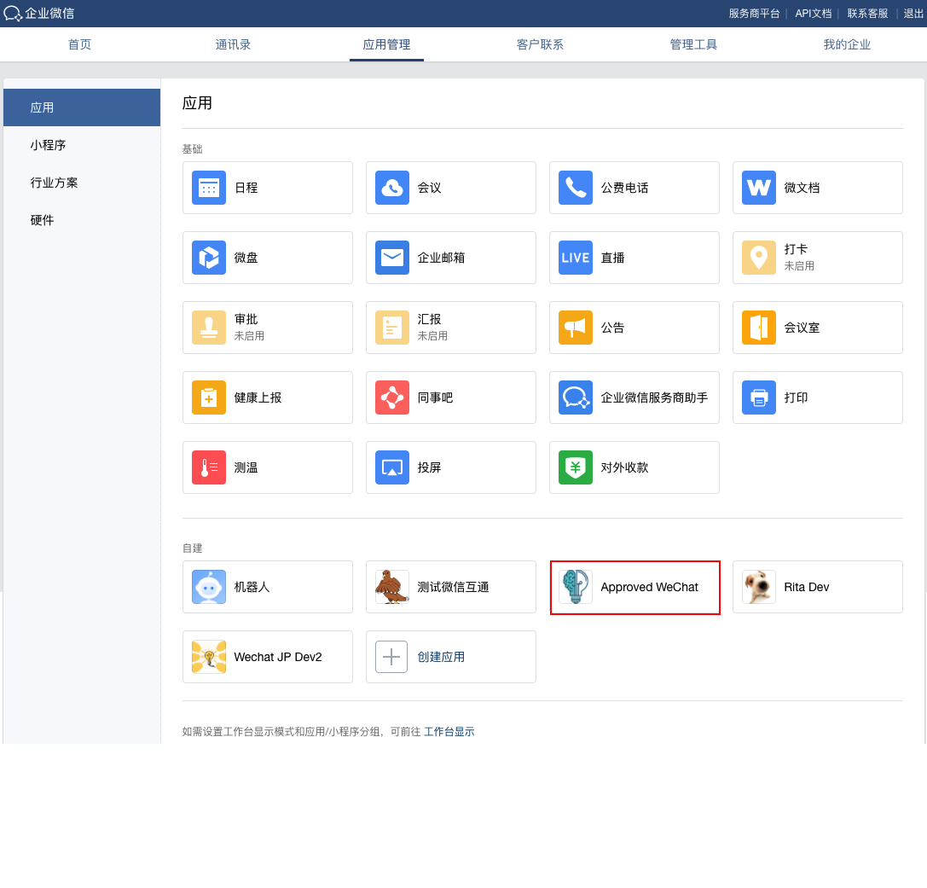Open the Approved WeChat app card
927x888 pixels.
pos(635,588)
